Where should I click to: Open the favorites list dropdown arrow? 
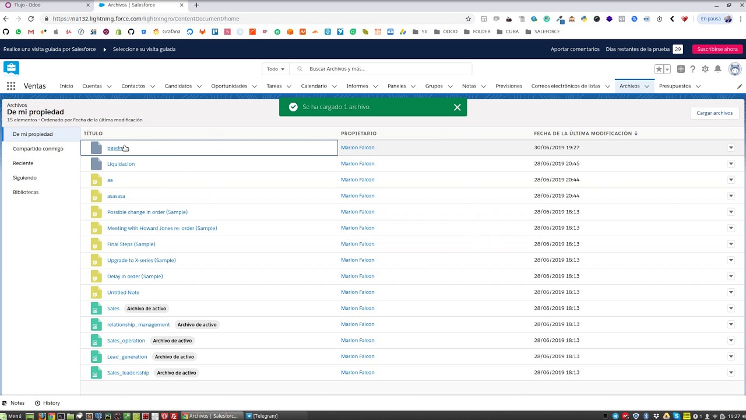pyautogui.click(x=667, y=69)
